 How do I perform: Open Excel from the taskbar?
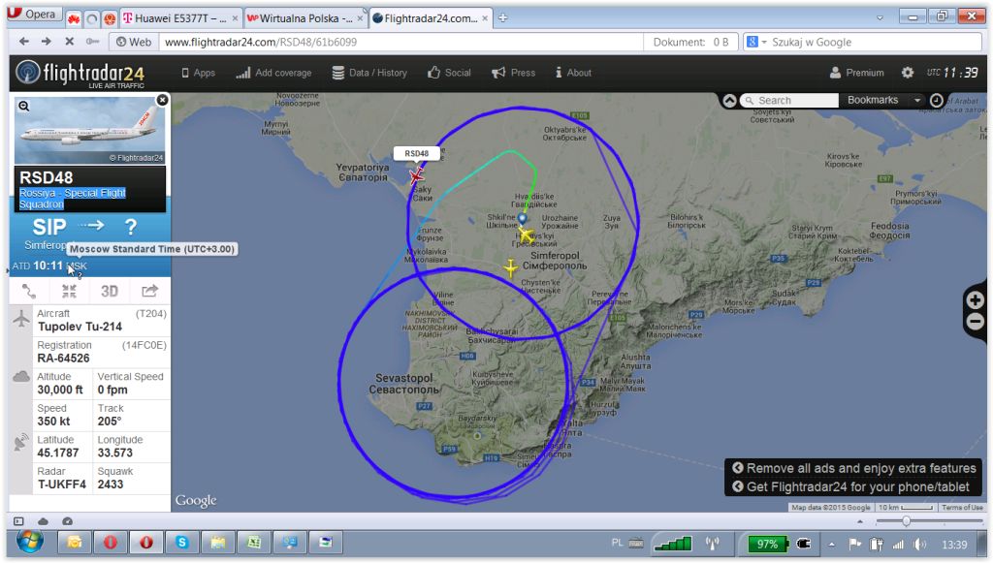click(x=254, y=542)
